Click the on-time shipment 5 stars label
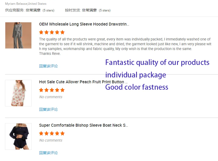Image resolution: width=218 pixels, height=161 pixels. (104, 10)
